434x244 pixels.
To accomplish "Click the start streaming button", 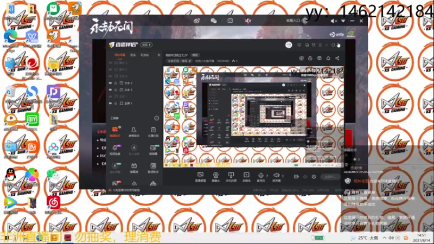I will point(330,177).
